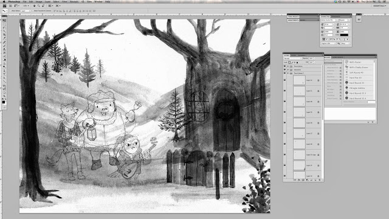The width and height of the screenshot is (389, 219).
Task: Expand the second layer group in Layers panel
Action: click(x=288, y=70)
